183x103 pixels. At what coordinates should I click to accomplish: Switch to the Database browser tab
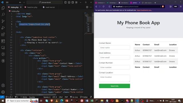click(100, 3)
